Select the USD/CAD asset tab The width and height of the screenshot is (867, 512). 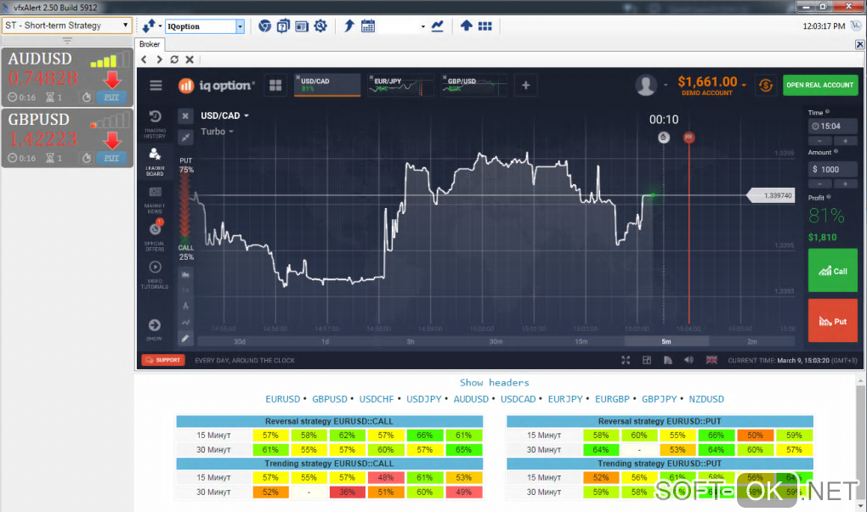[x=327, y=85]
